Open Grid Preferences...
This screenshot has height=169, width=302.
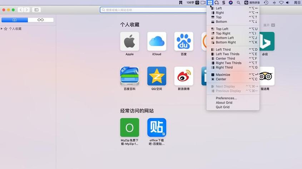[x=233, y=98]
